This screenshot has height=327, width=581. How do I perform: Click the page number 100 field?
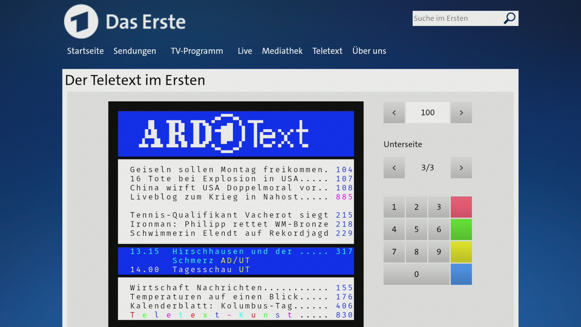427,113
